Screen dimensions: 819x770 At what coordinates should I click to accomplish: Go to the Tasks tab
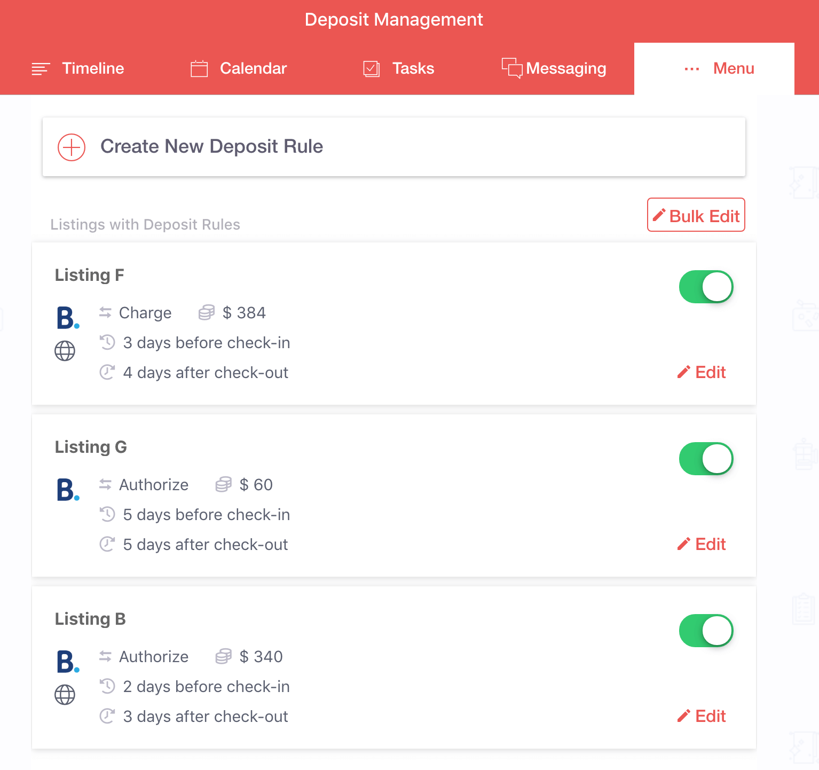(x=399, y=69)
